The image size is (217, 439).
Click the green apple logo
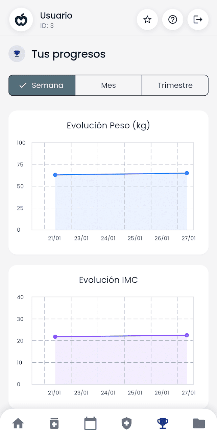21,20
